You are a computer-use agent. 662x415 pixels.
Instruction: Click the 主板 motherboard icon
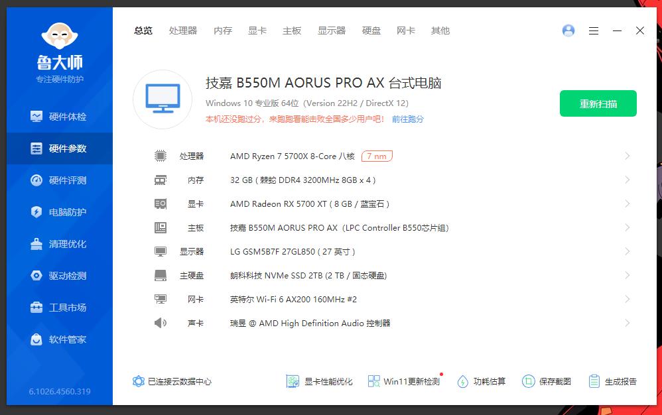[x=161, y=228]
